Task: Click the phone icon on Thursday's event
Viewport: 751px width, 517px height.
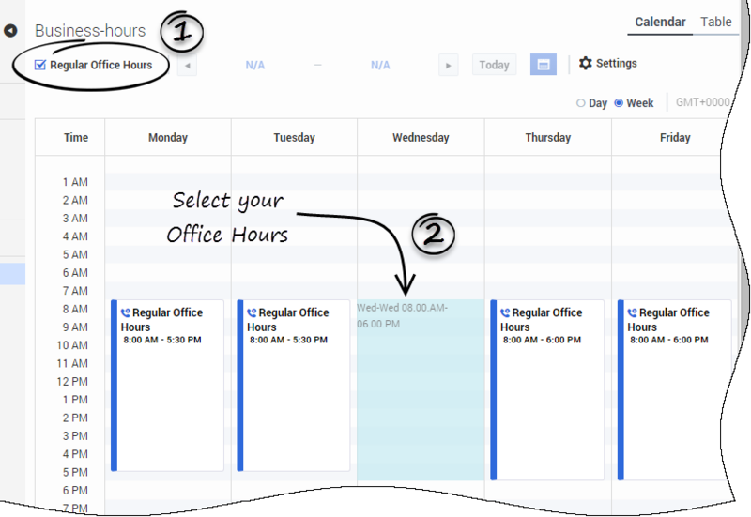Action: (505, 313)
